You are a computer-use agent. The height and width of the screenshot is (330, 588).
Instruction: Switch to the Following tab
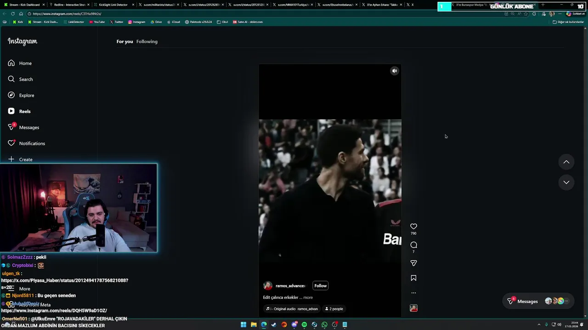click(147, 42)
